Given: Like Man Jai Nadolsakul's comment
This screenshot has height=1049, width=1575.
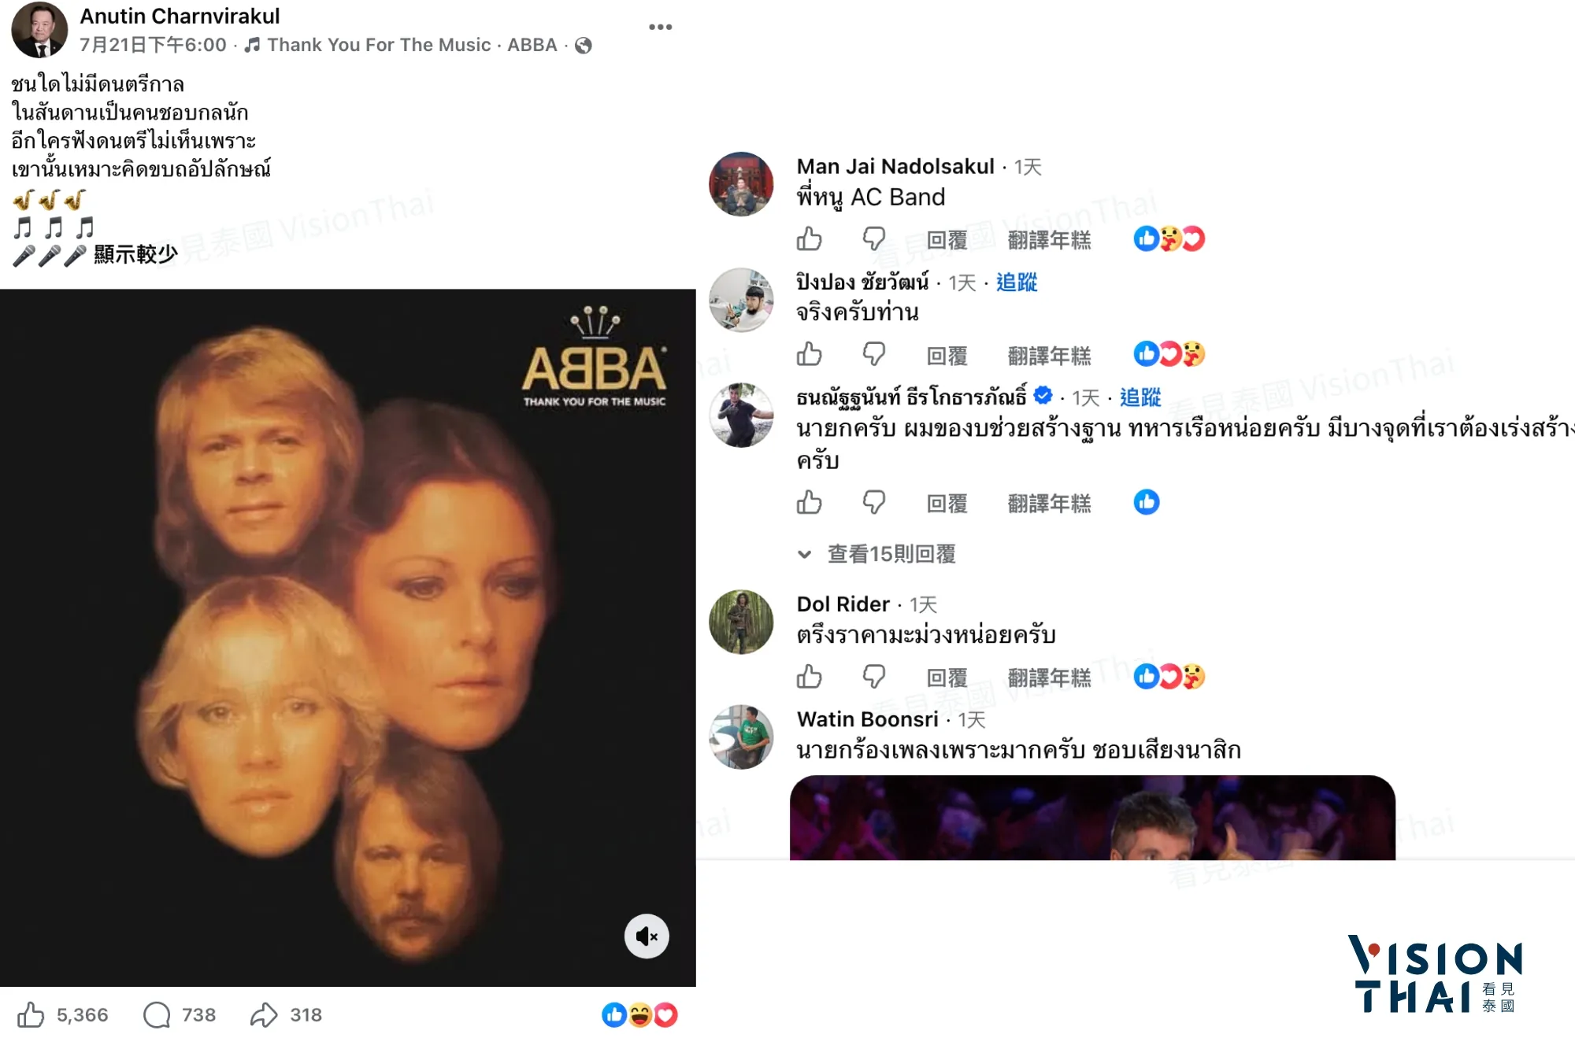Looking at the screenshot, I should click(809, 238).
